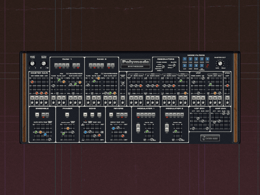Click the Resonators Slope selector knob
This screenshot has height=195, width=260.
pos(174,65)
